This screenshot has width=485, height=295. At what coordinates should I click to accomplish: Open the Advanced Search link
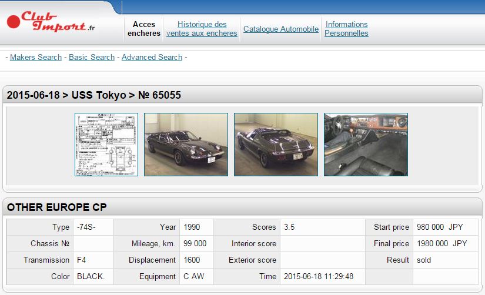click(152, 58)
